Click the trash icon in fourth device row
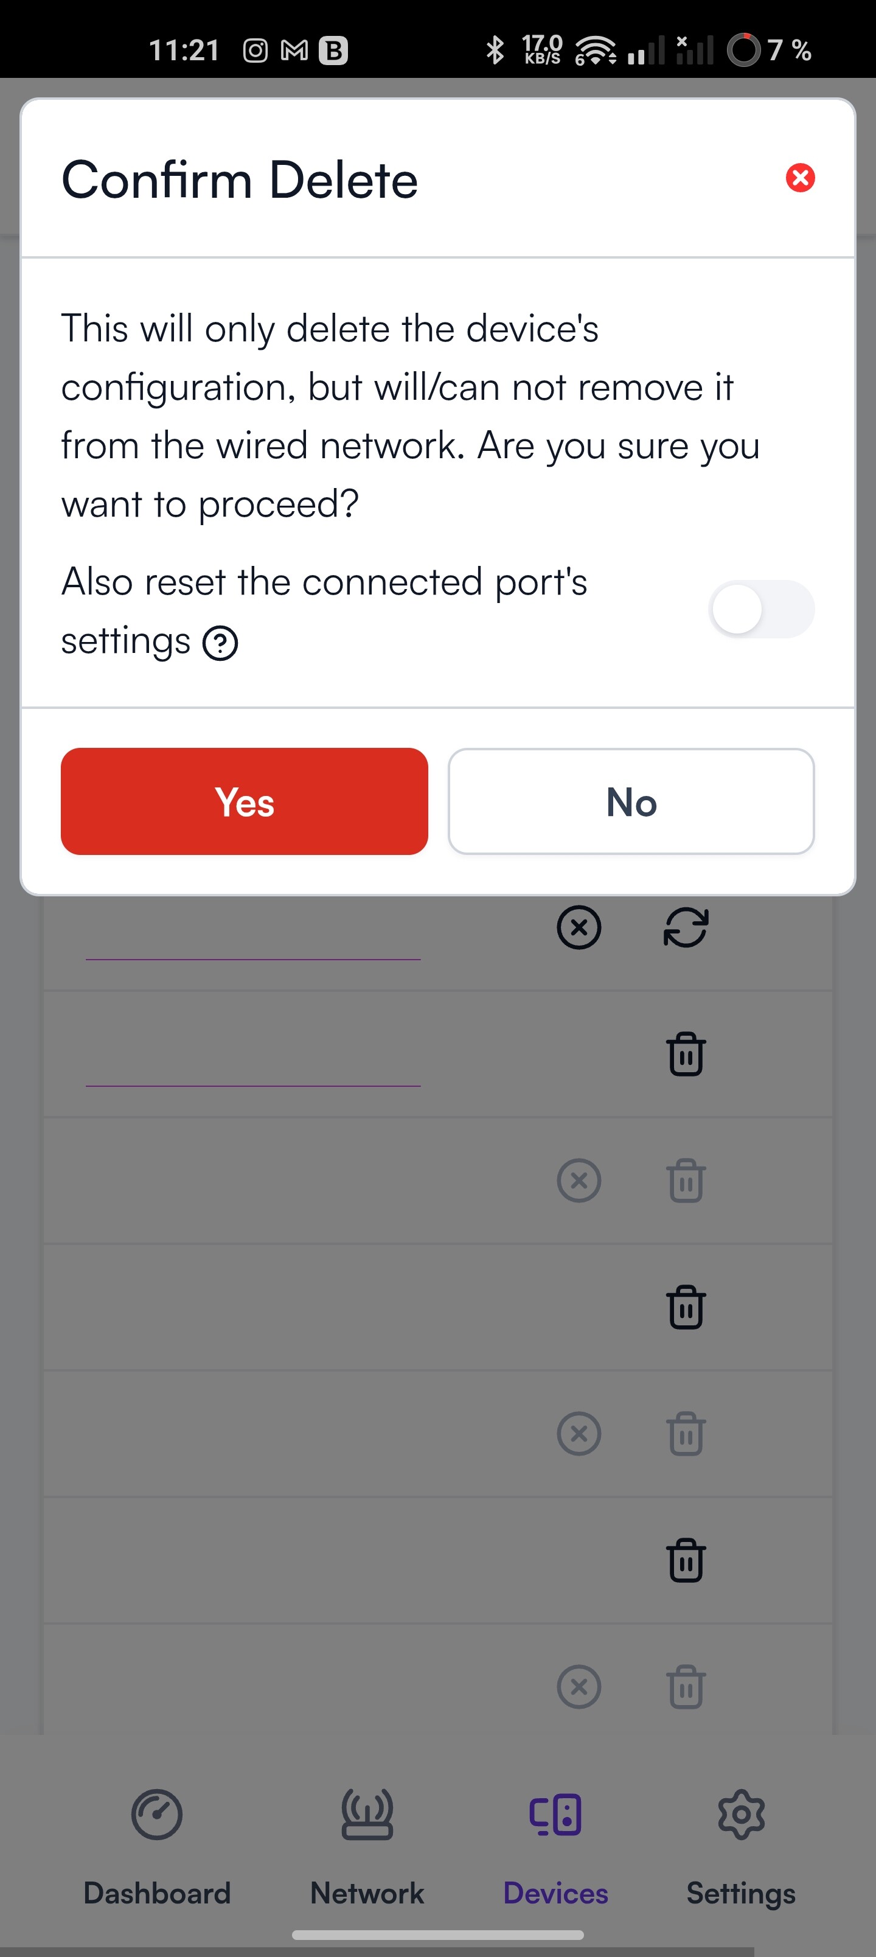 click(x=686, y=1308)
